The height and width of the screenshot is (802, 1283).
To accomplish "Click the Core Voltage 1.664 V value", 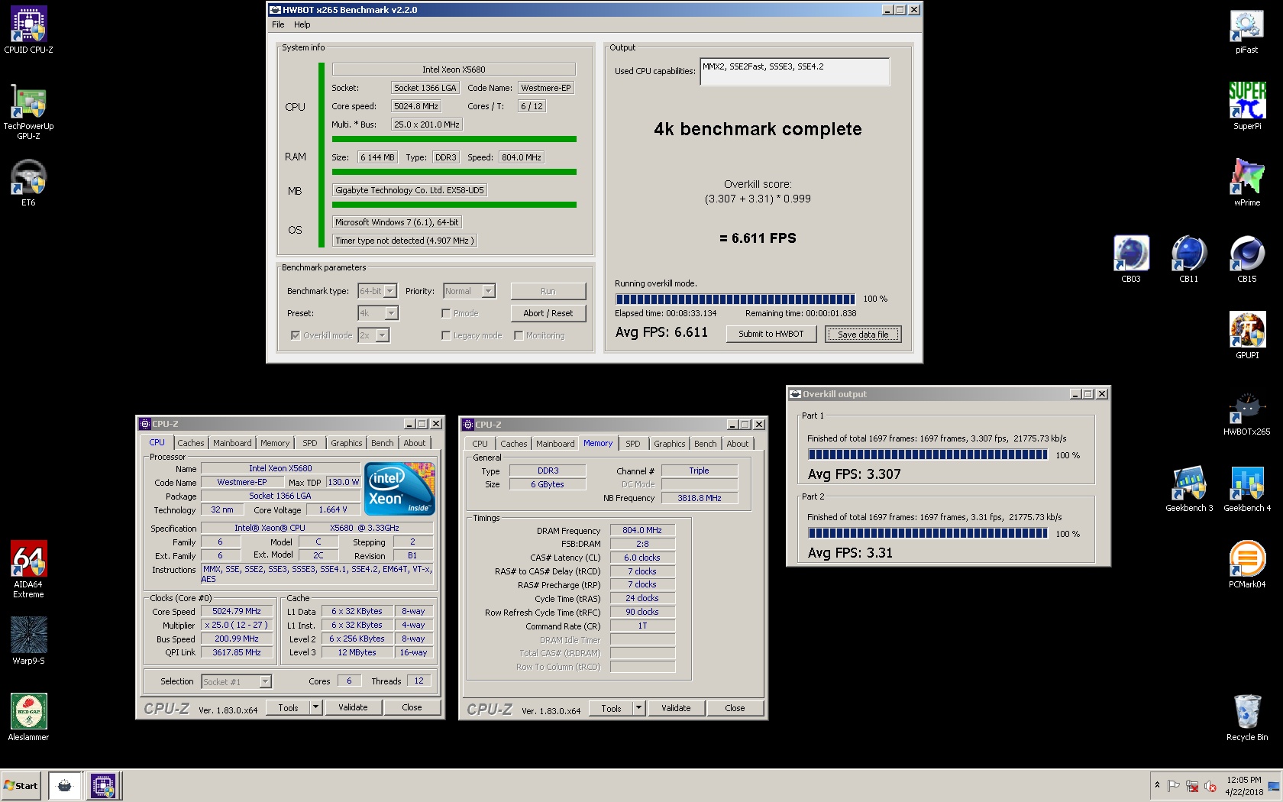I will pos(333,509).
